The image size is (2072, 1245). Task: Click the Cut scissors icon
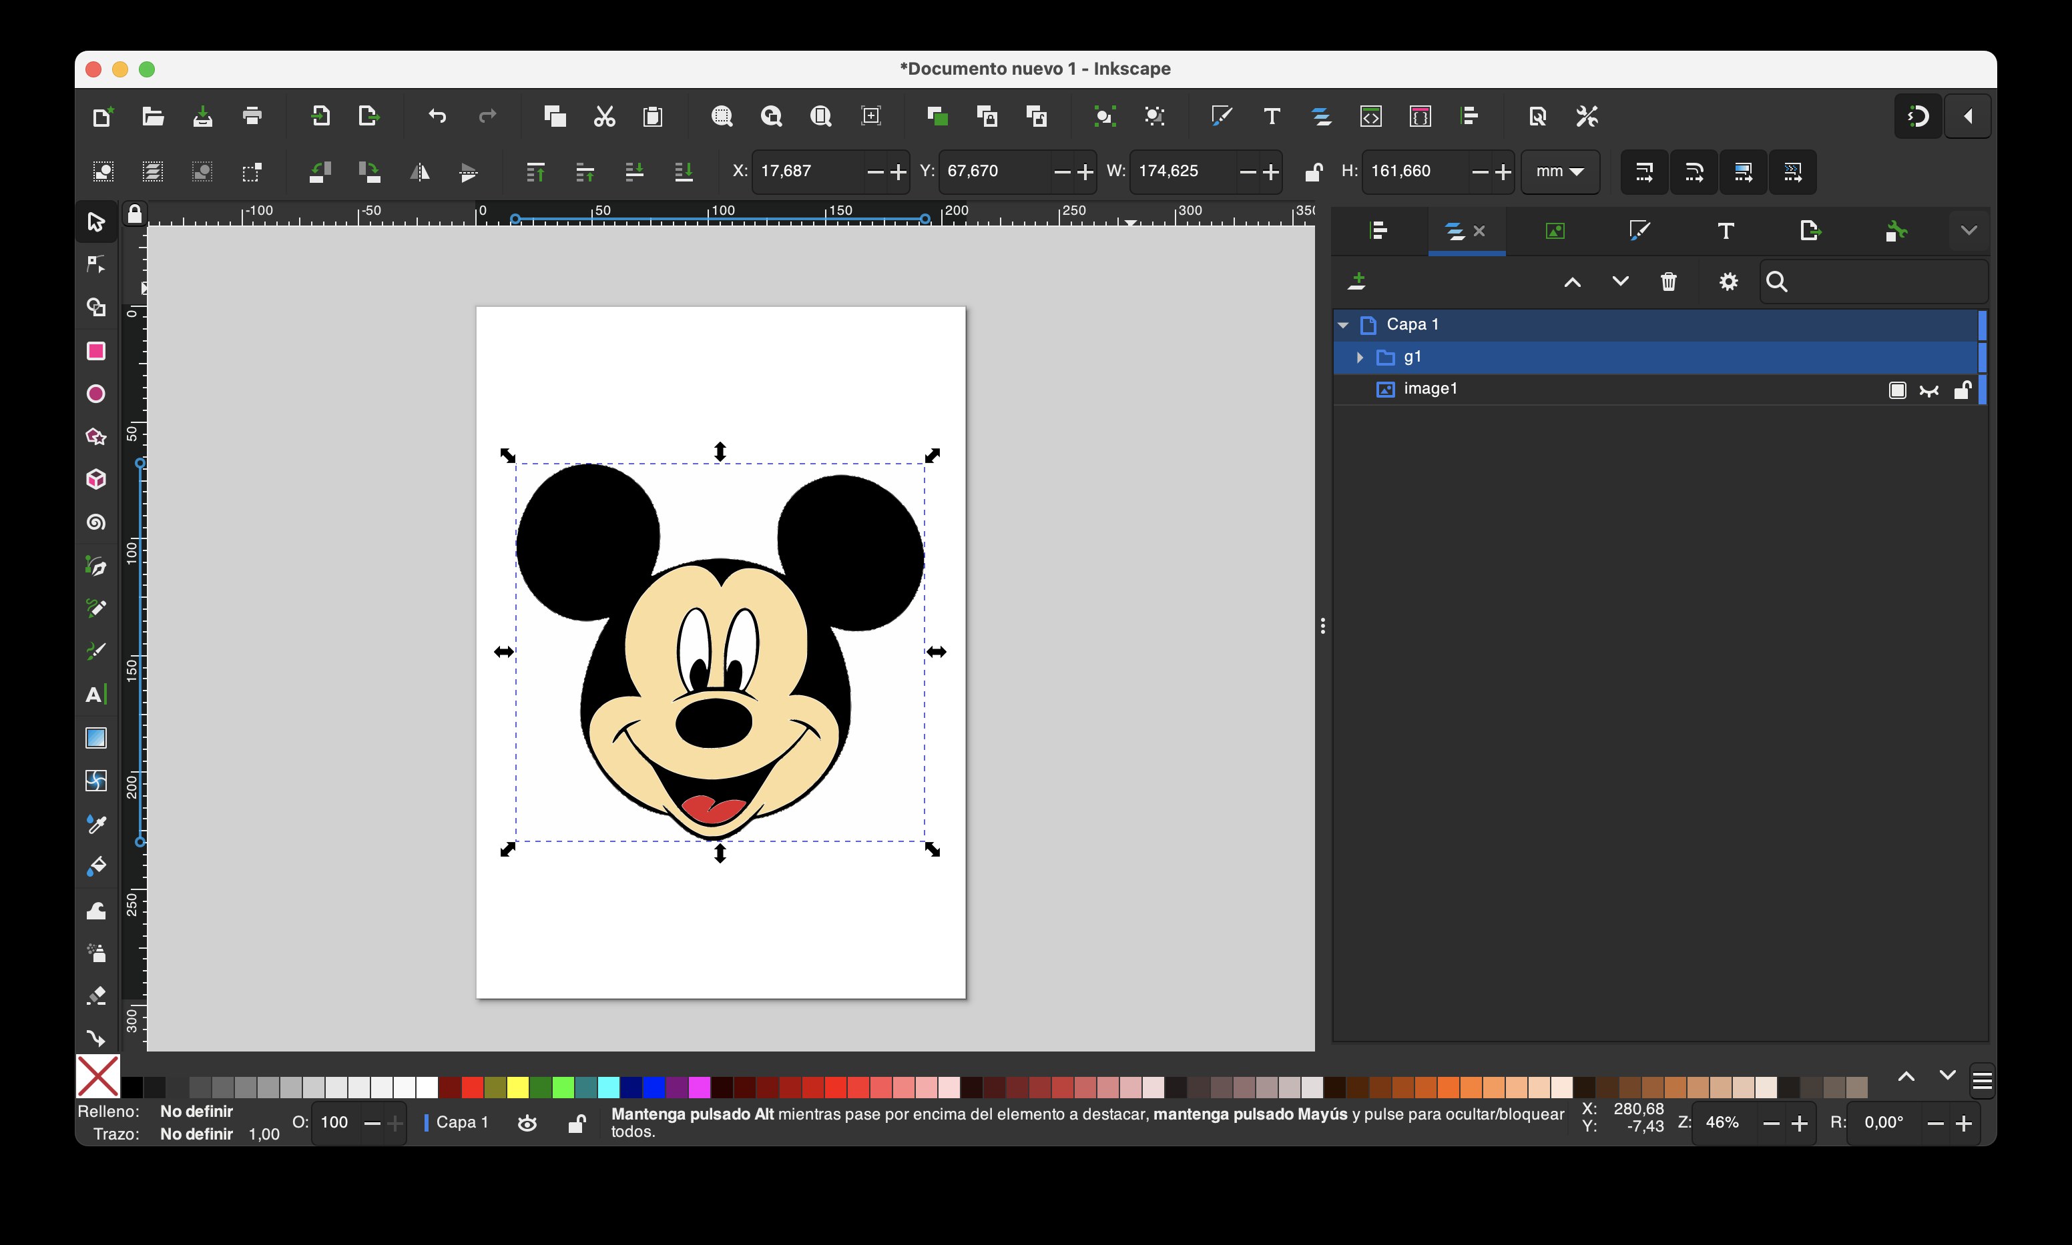pos(604,116)
